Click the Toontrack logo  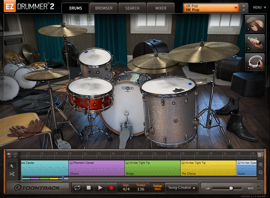pyautogui.click(x=37, y=188)
